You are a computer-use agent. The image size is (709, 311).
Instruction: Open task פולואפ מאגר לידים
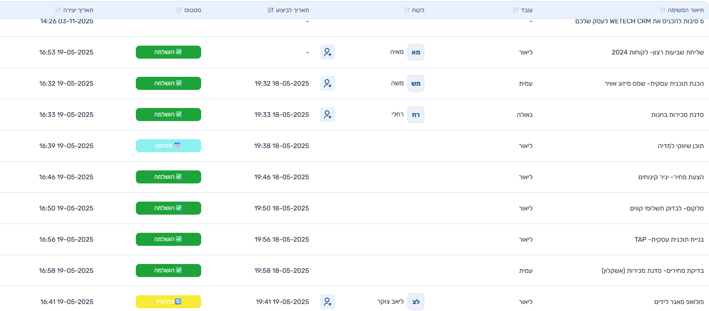[x=679, y=302]
